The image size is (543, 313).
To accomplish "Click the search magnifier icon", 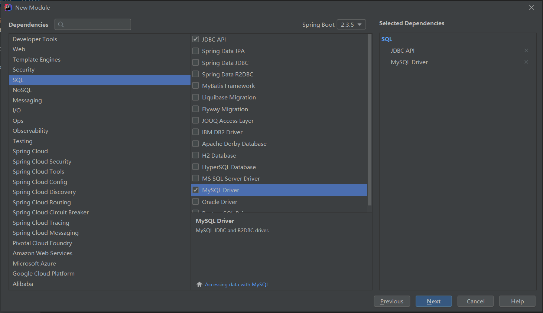I will (x=61, y=24).
